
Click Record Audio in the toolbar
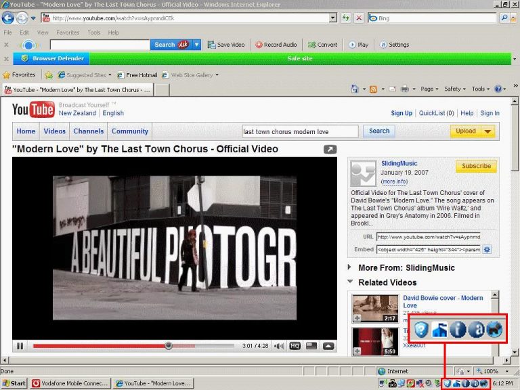click(x=276, y=45)
